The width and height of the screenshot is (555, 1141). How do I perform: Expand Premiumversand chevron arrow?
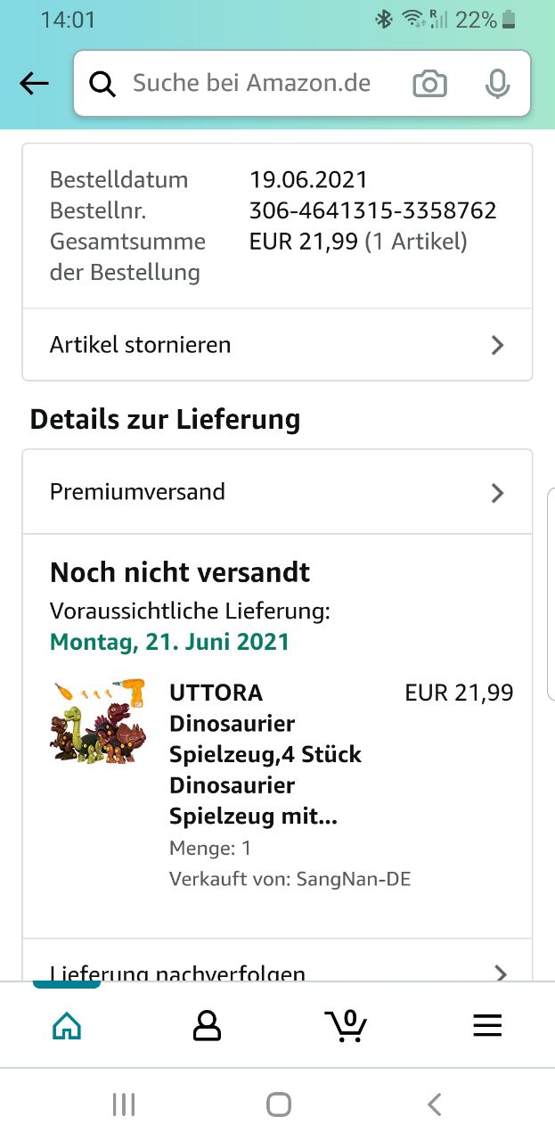[498, 493]
